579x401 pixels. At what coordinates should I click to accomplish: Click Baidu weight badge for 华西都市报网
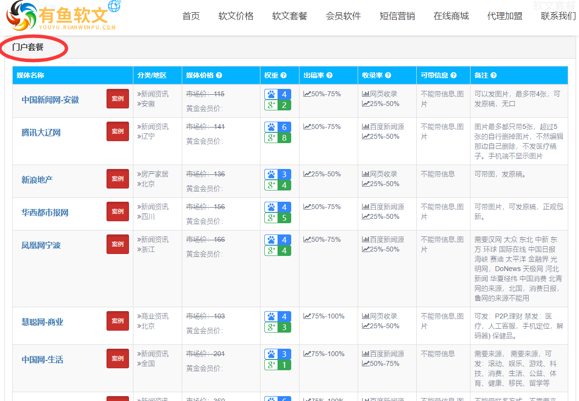pos(278,207)
